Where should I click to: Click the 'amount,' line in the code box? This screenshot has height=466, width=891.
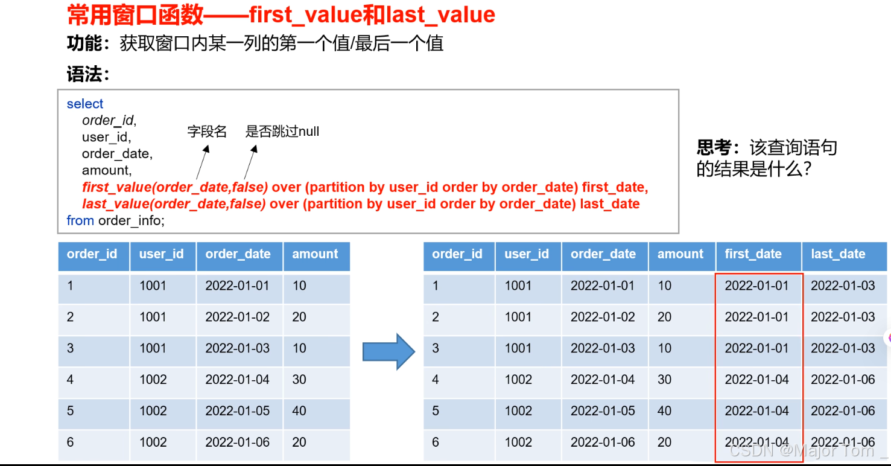tap(107, 170)
